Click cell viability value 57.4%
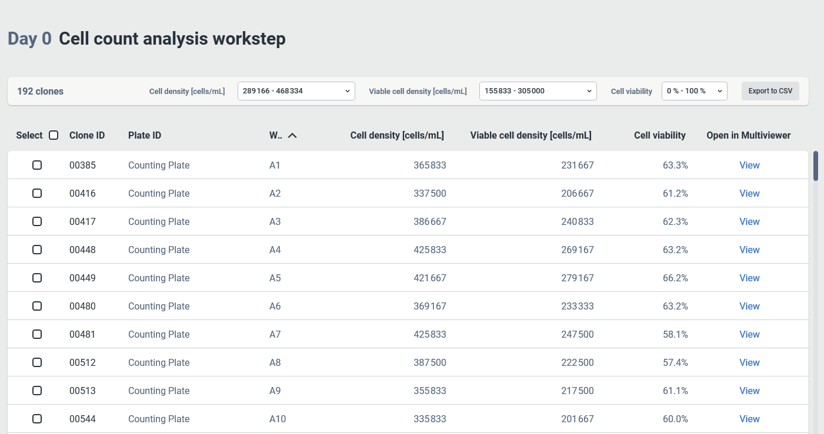Viewport: 824px width, 434px height. coord(675,362)
